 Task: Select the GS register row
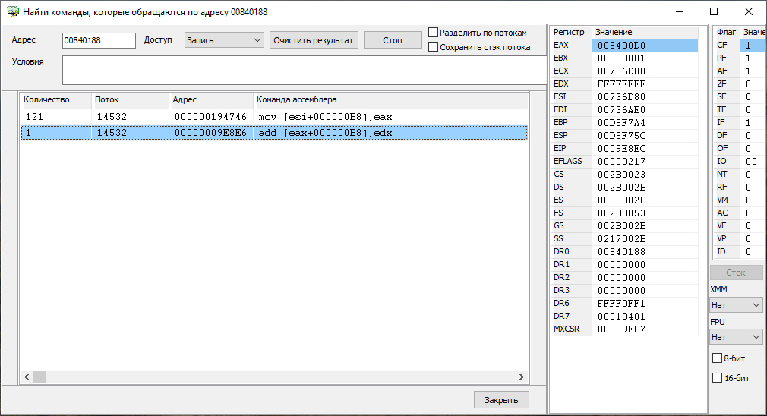[x=624, y=226]
